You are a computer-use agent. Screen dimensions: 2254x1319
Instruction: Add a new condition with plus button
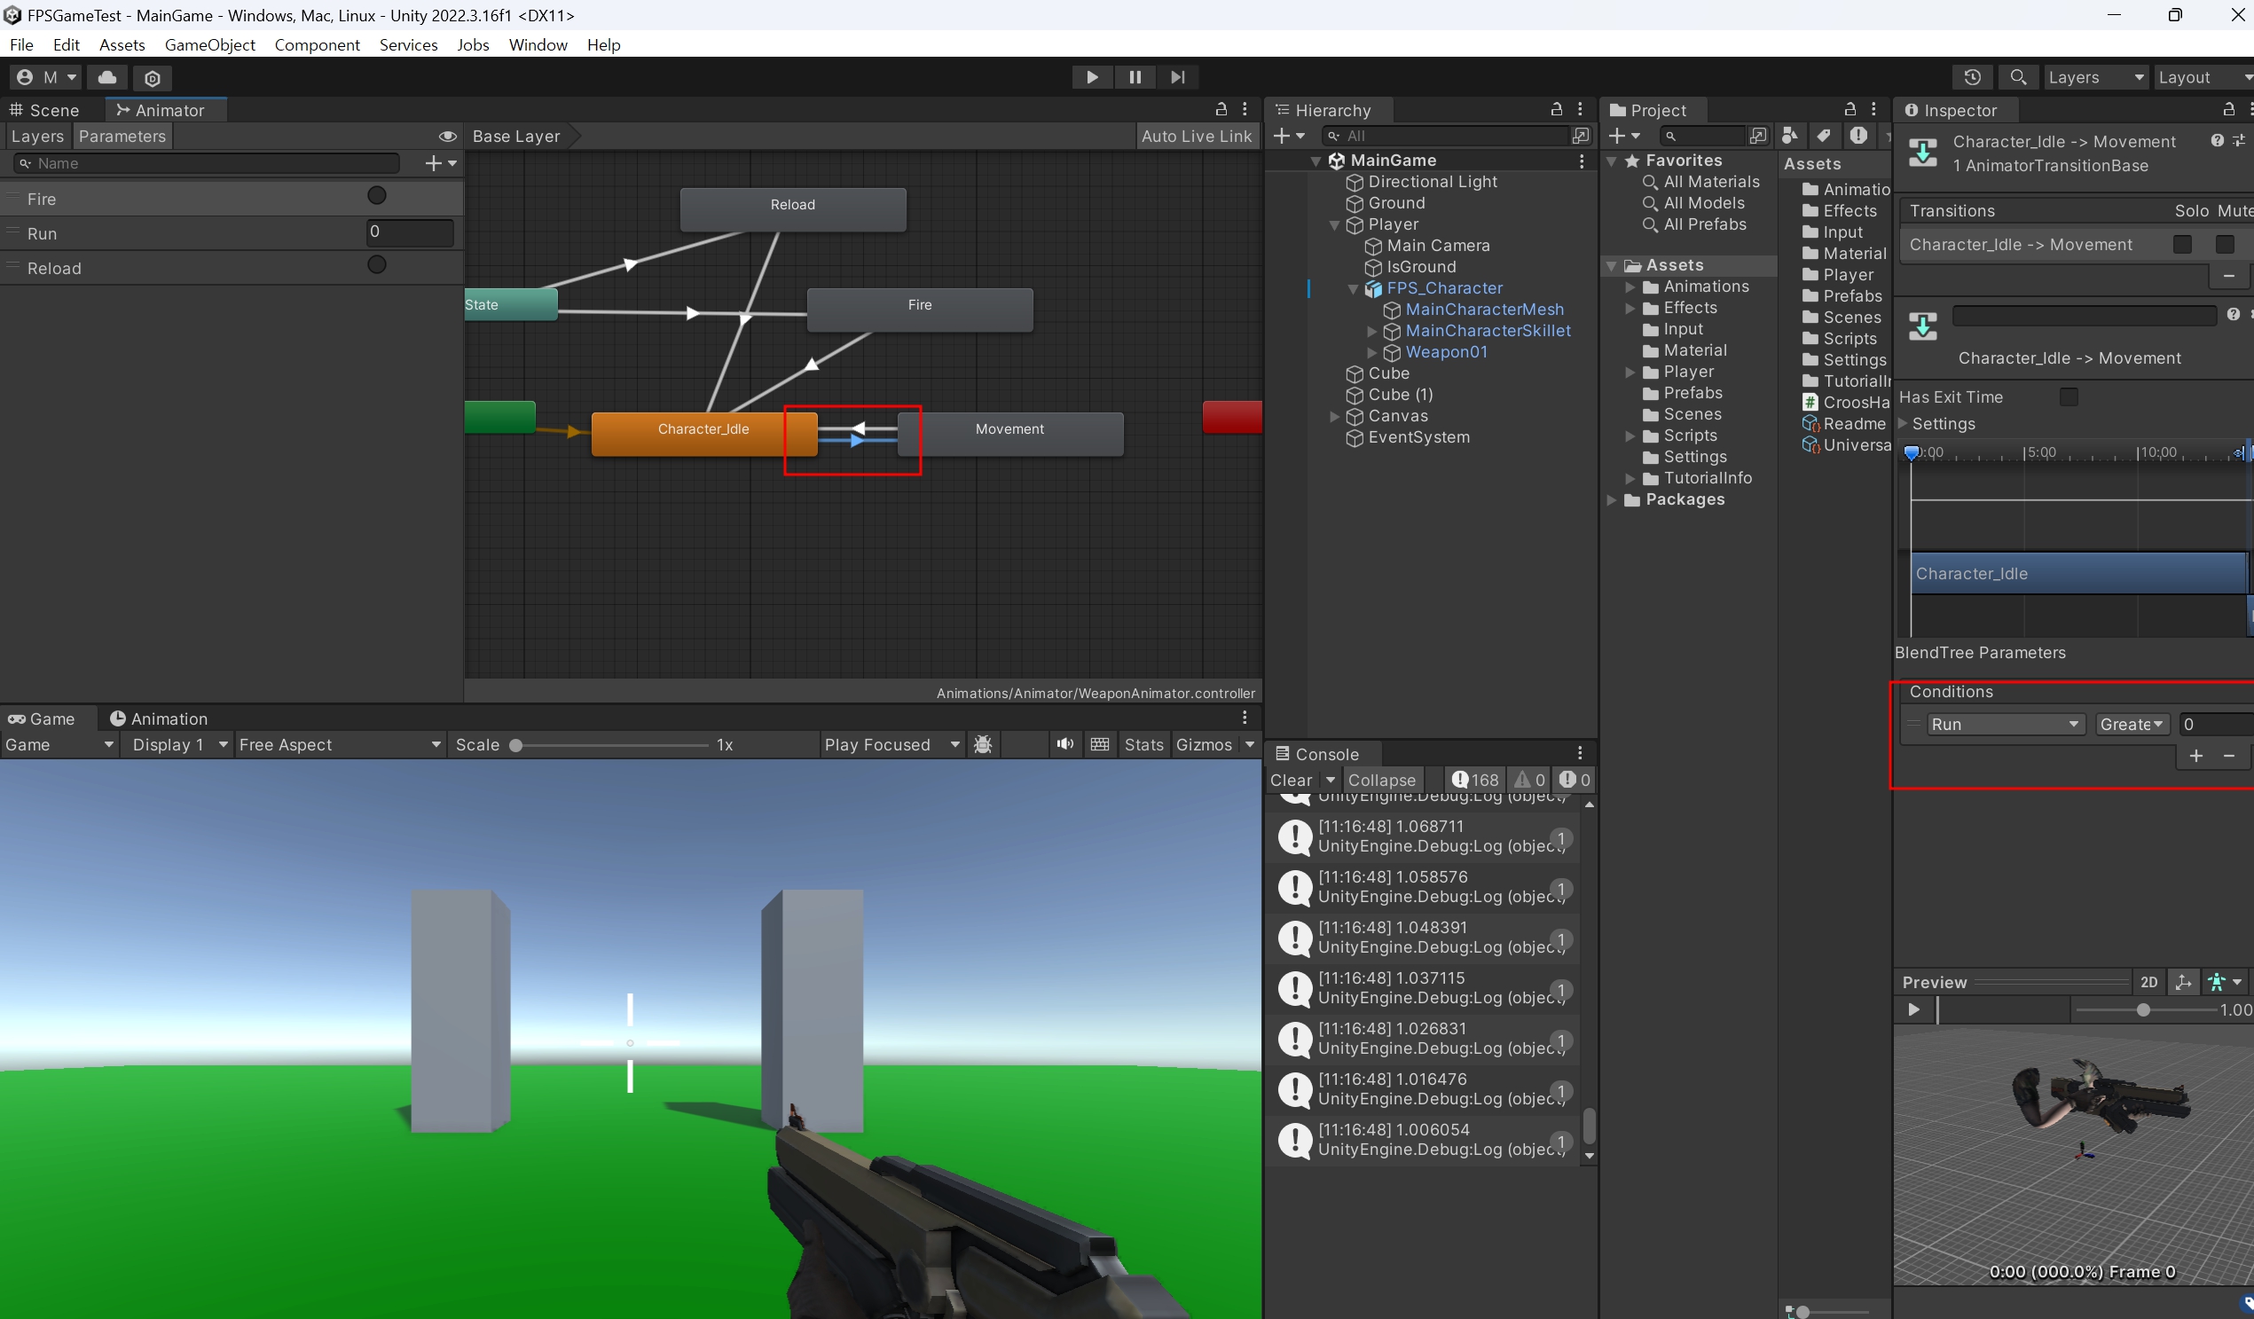(x=2195, y=757)
